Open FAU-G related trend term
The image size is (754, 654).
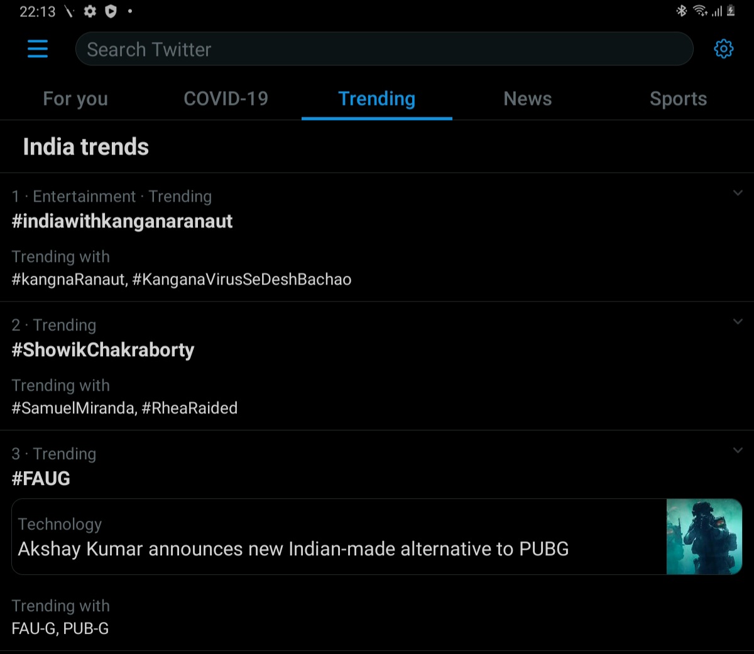(x=35, y=628)
